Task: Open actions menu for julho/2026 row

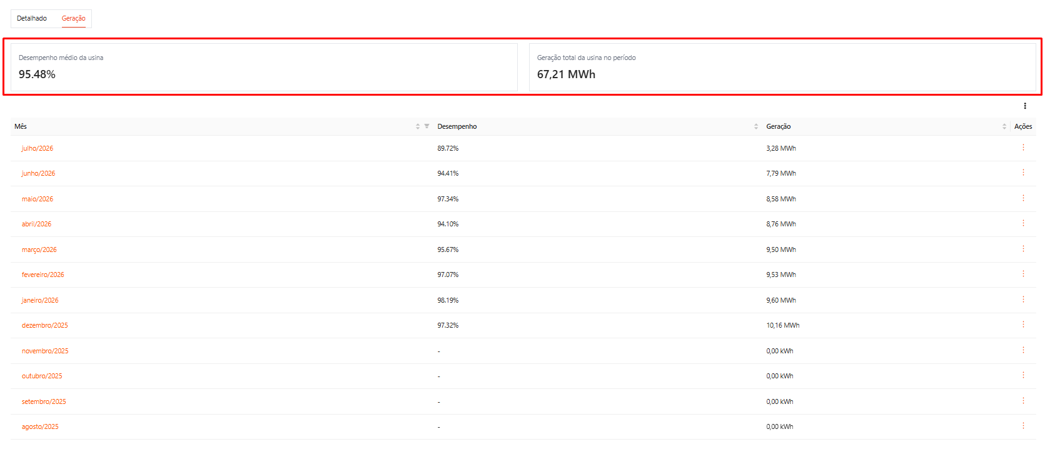Action: tap(1023, 148)
